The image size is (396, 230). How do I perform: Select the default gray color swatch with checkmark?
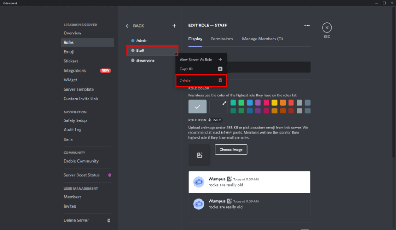pyautogui.click(x=198, y=106)
